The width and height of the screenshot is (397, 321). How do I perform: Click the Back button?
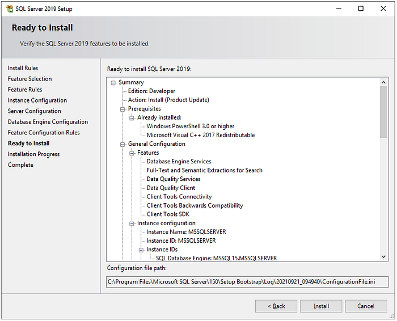[276, 306]
